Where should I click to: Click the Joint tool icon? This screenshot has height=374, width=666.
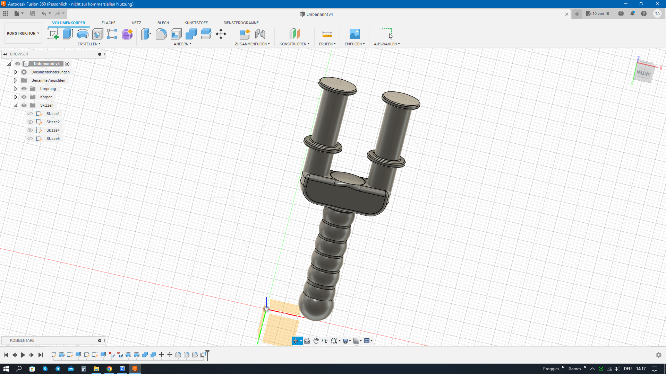(260, 34)
